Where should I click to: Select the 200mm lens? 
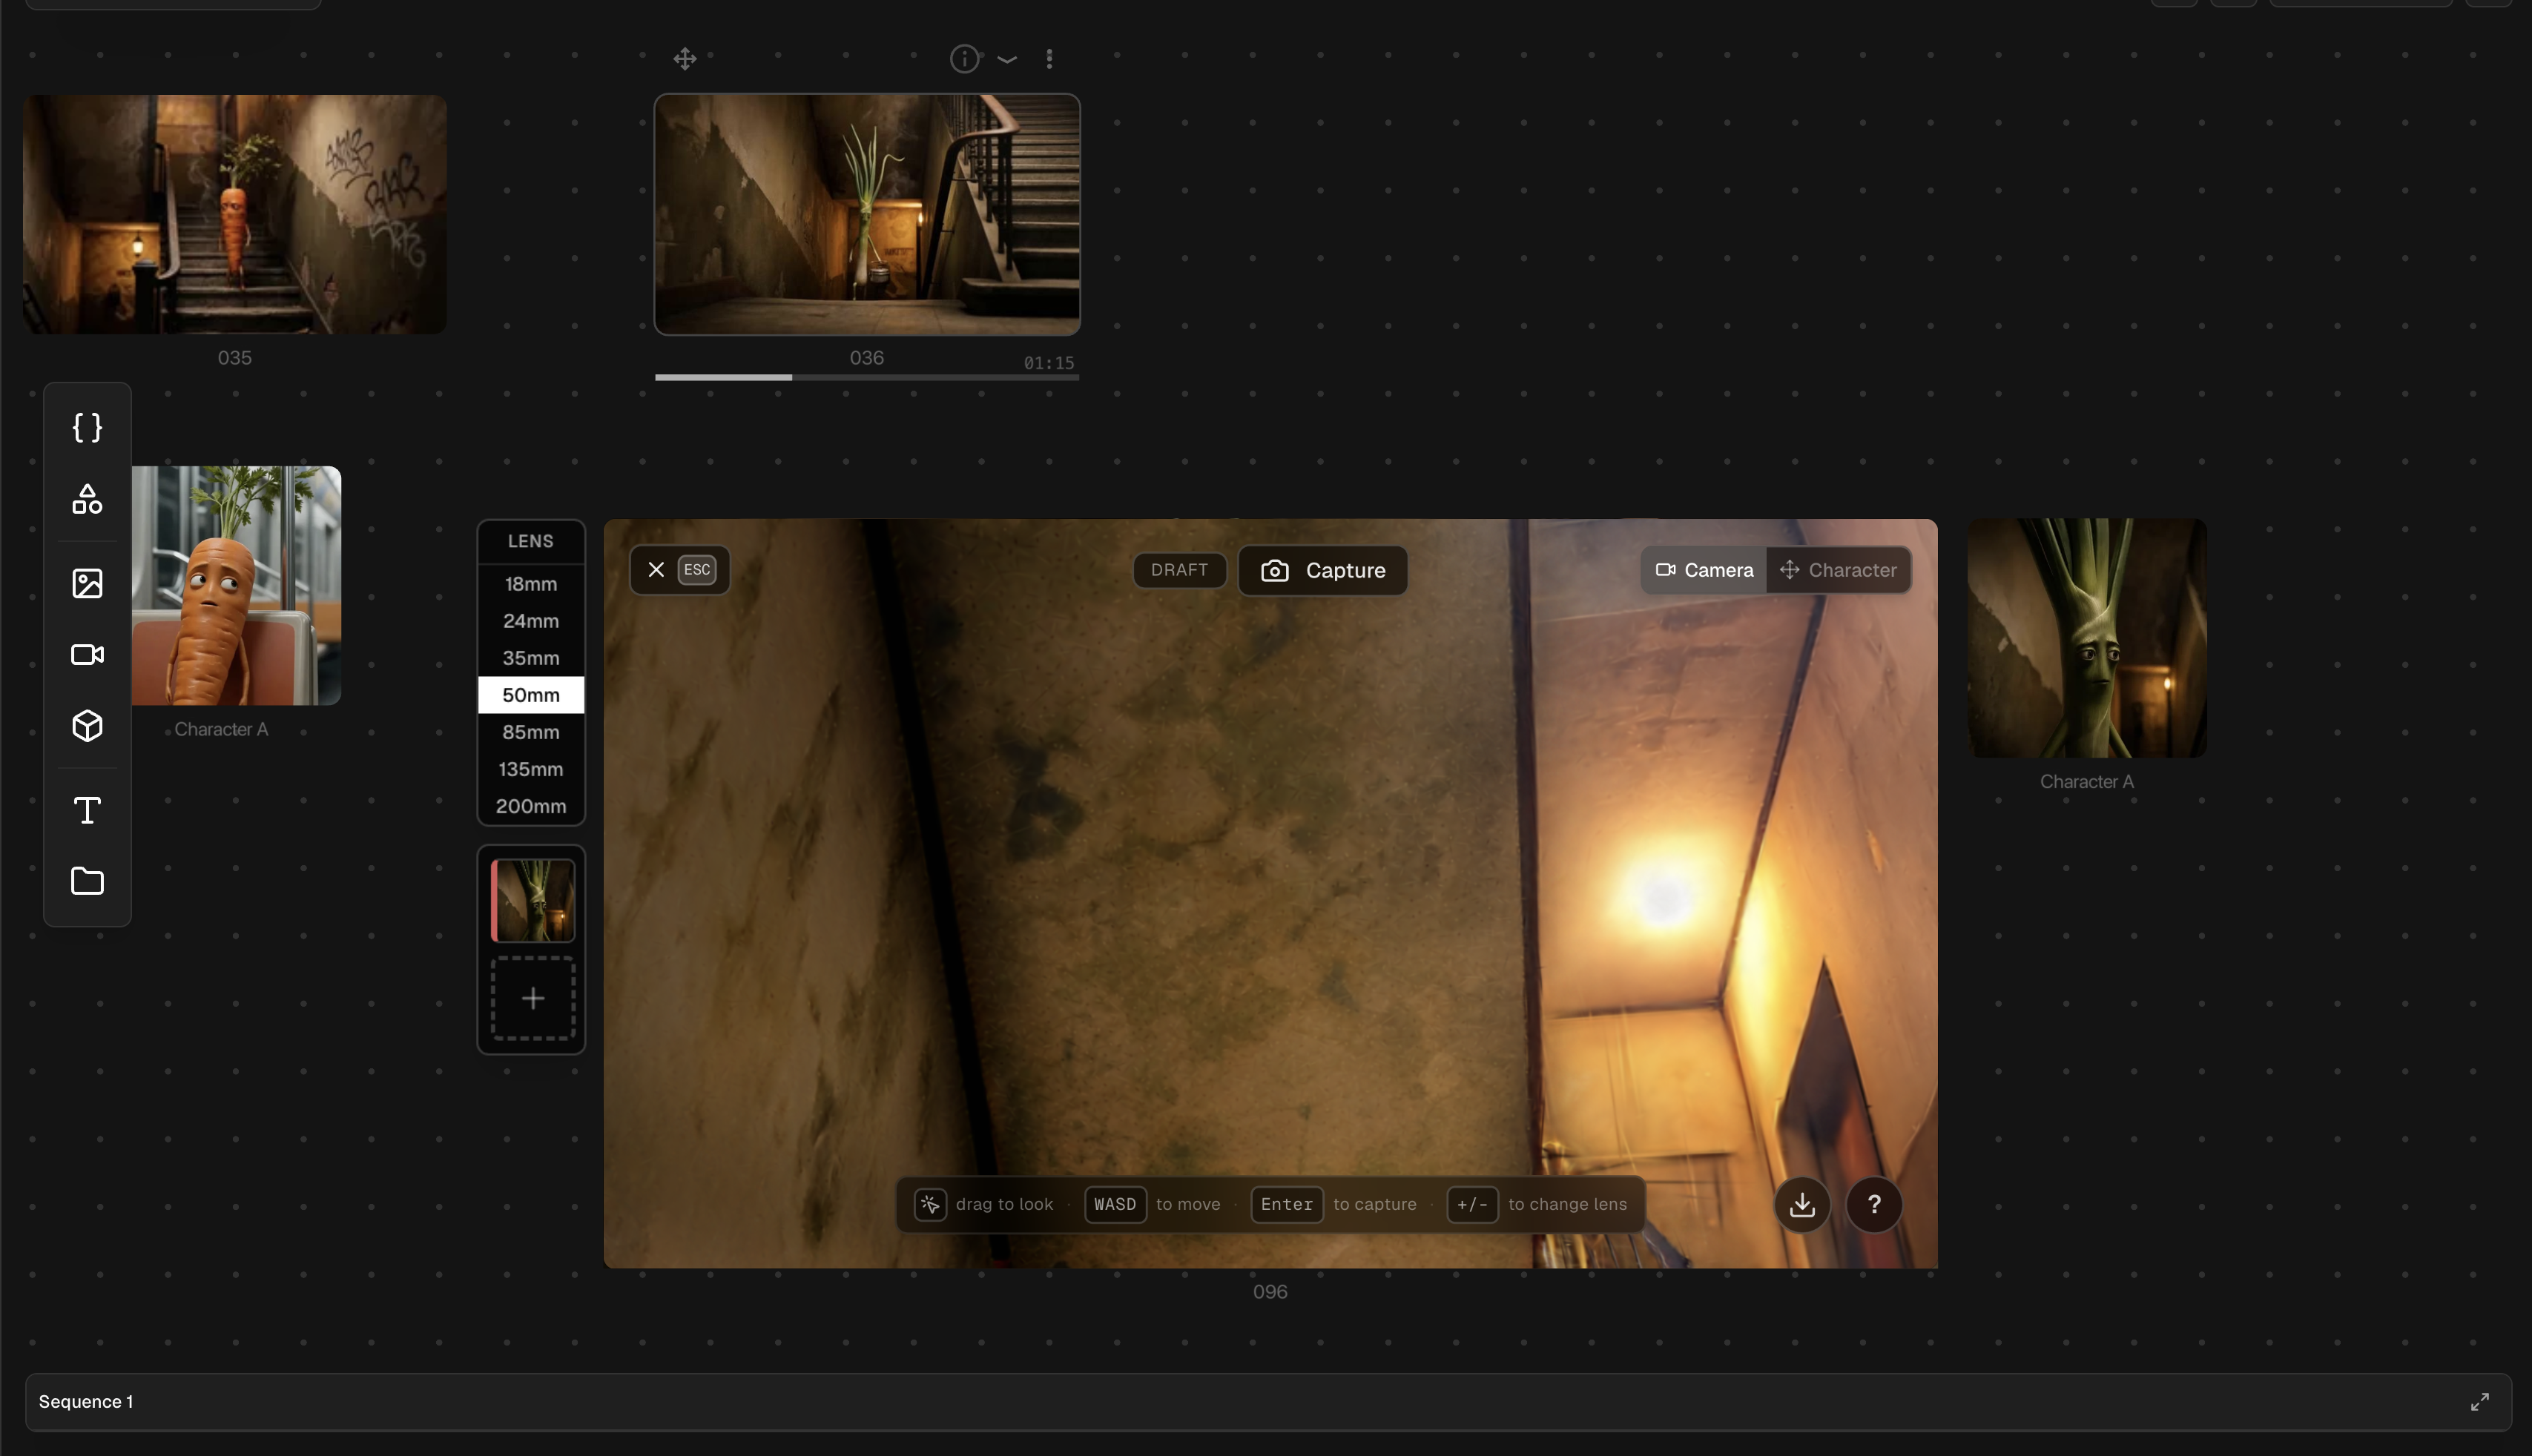530,806
